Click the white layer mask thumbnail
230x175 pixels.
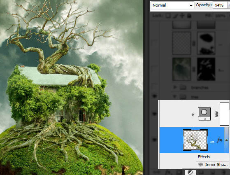click(x=224, y=114)
